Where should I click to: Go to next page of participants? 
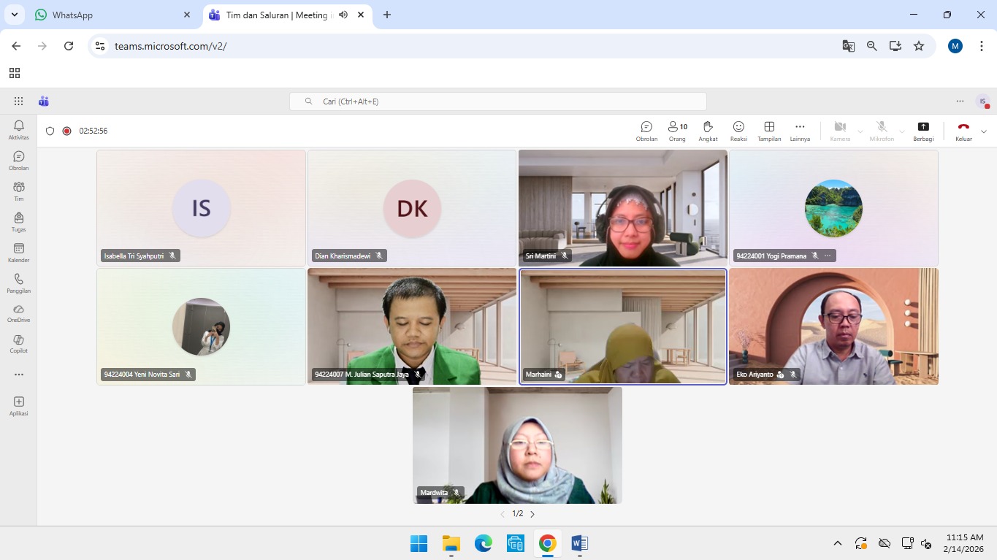click(532, 514)
